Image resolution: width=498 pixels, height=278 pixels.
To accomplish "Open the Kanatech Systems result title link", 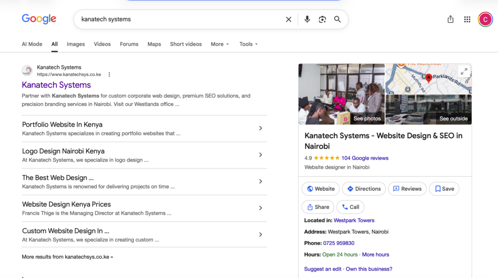I will click(56, 85).
